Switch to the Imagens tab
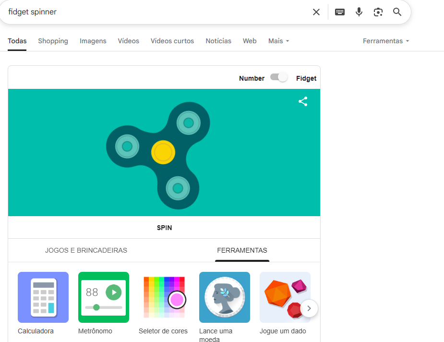The height and width of the screenshot is (342, 444). (x=93, y=41)
